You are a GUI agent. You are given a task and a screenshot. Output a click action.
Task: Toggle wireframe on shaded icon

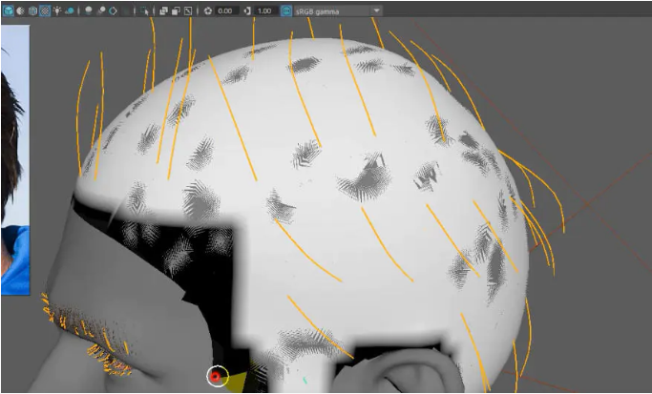[x=32, y=10]
